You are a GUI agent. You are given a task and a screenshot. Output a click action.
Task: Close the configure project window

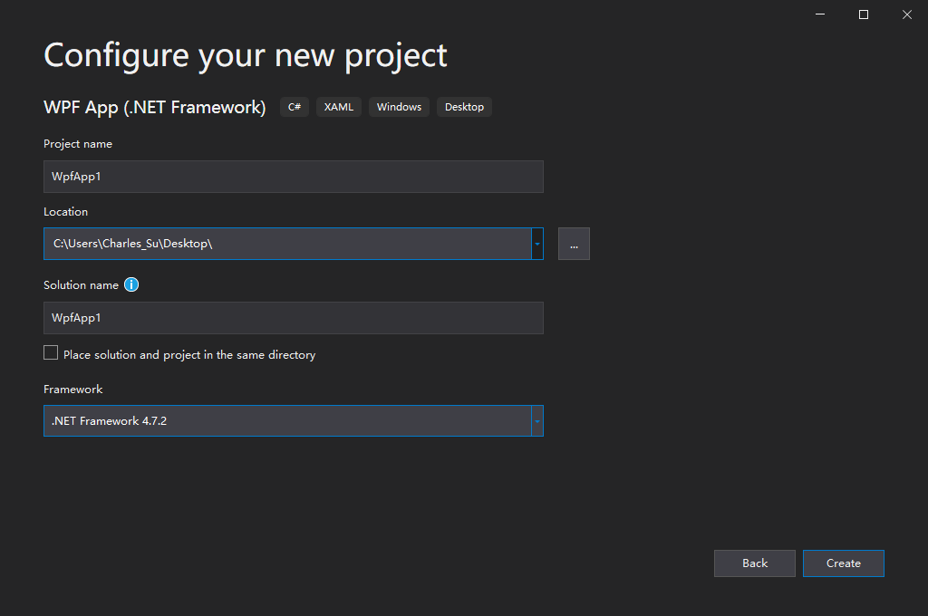[x=906, y=14]
